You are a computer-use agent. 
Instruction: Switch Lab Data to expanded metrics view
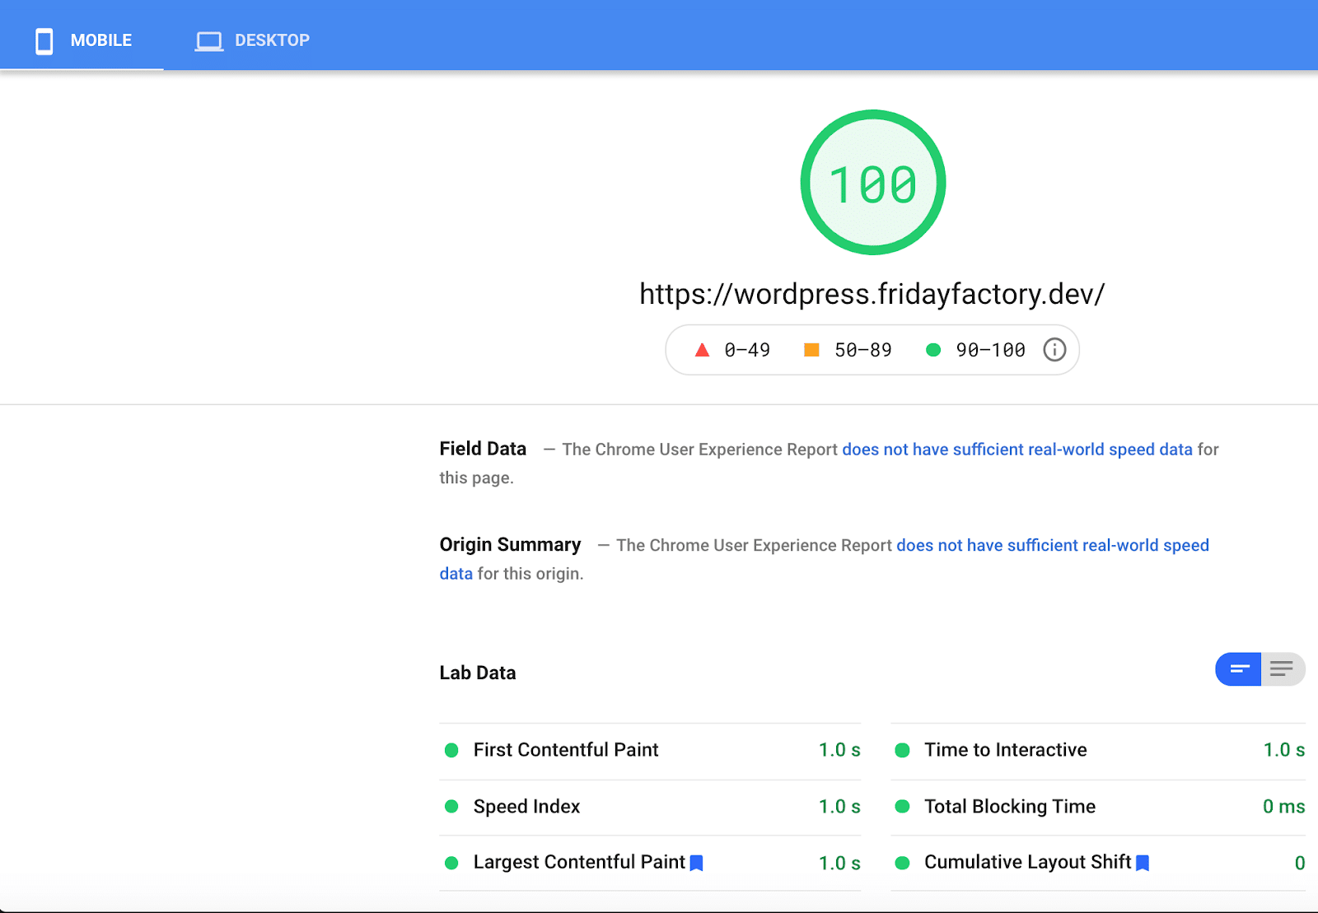pyautogui.click(x=1282, y=669)
